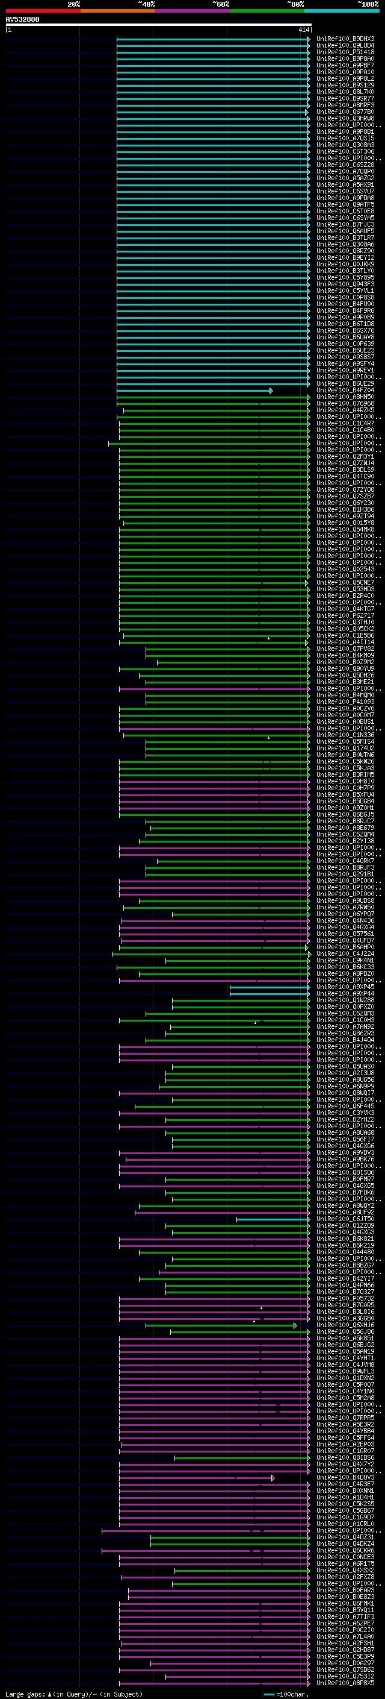Select UniRef100_Q677B0 label
This screenshot has width=385, height=1699.
tap(345, 112)
